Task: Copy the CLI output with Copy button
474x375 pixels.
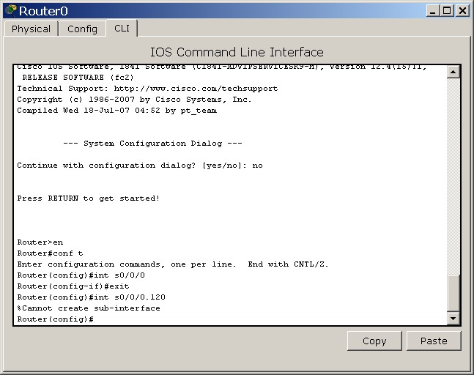Action: tap(374, 341)
